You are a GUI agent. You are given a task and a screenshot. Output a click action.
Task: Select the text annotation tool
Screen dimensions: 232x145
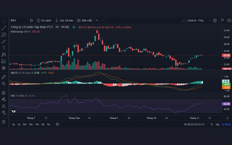pyautogui.click(x=4, y=48)
